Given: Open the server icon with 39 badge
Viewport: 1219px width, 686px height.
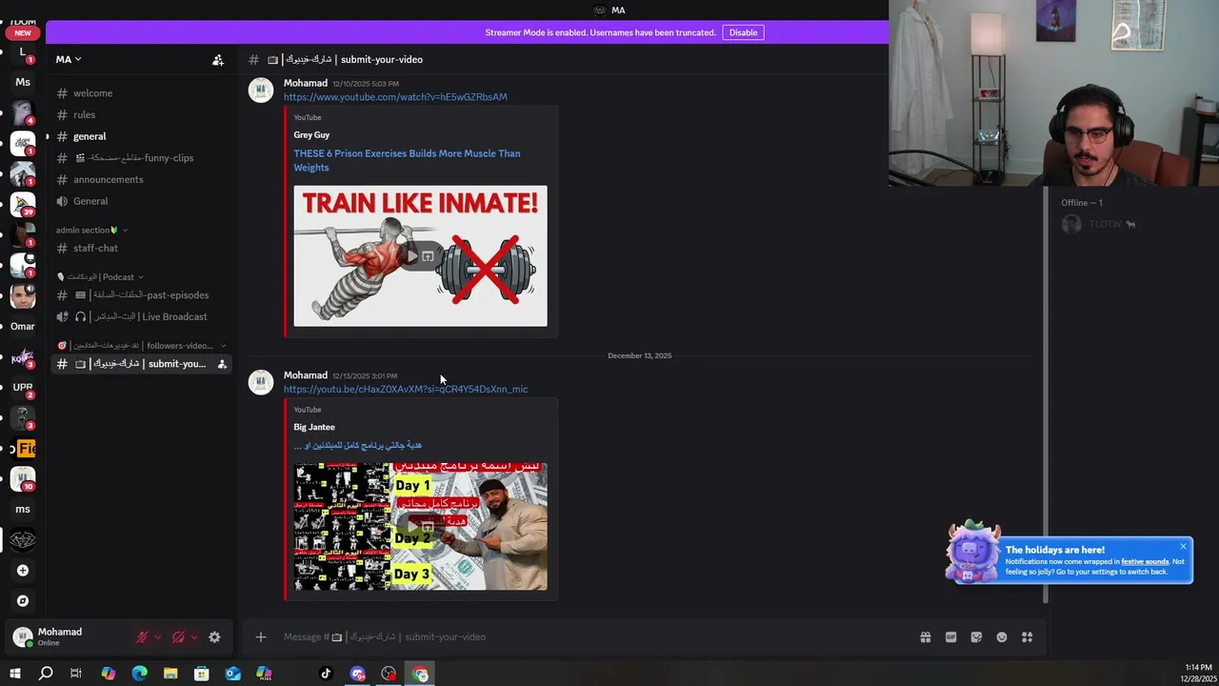Looking at the screenshot, I should click(x=23, y=205).
